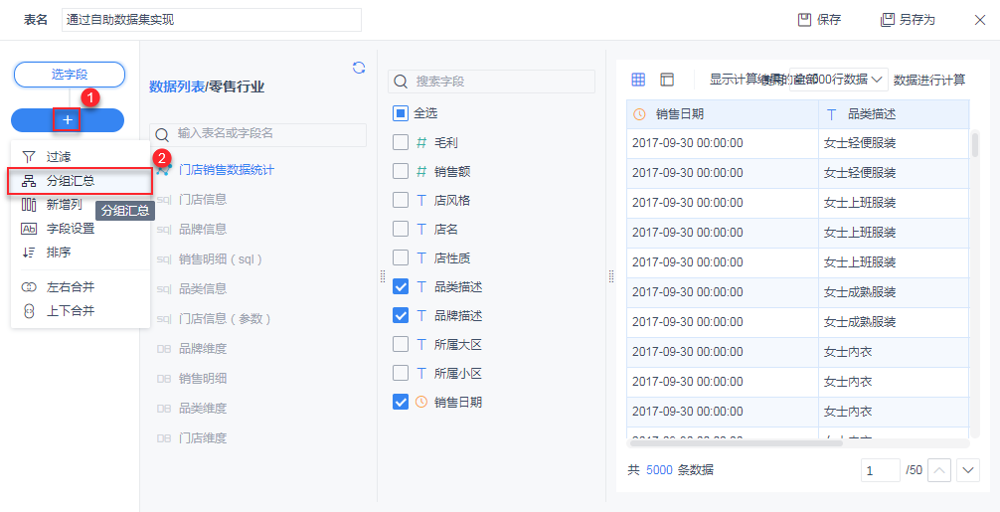The image size is (1000, 512).
Task: Click the top-bottom merge icon
Action: coord(29,311)
